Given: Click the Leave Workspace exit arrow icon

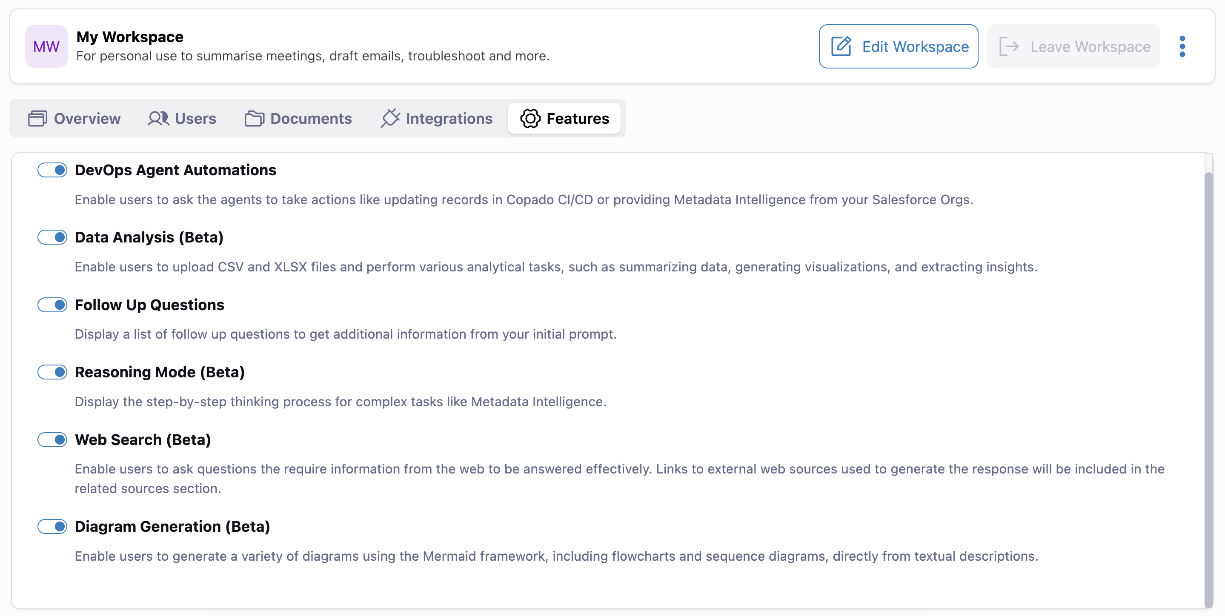Looking at the screenshot, I should (x=1009, y=46).
